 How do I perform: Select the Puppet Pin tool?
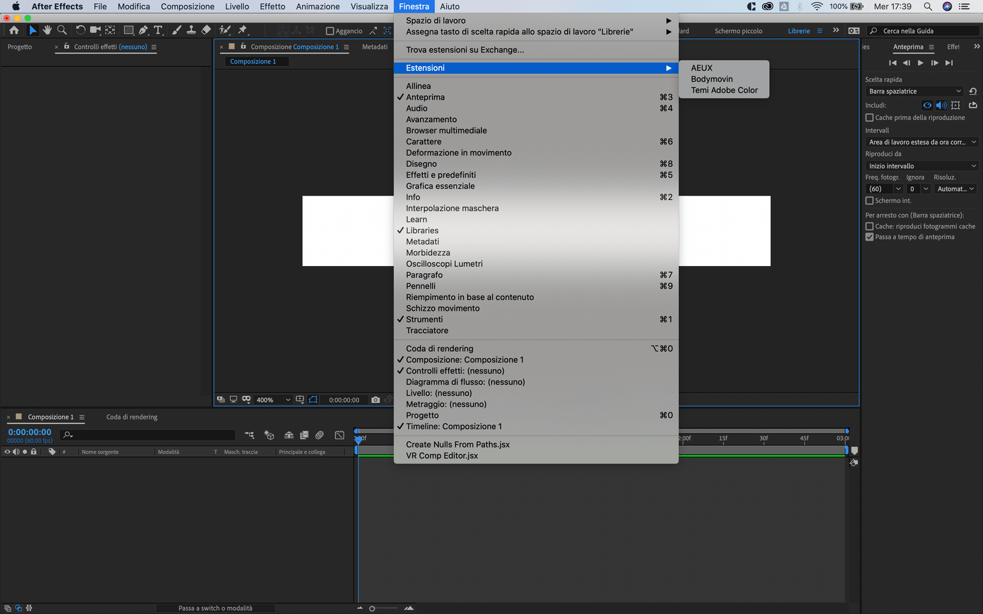pos(243,30)
